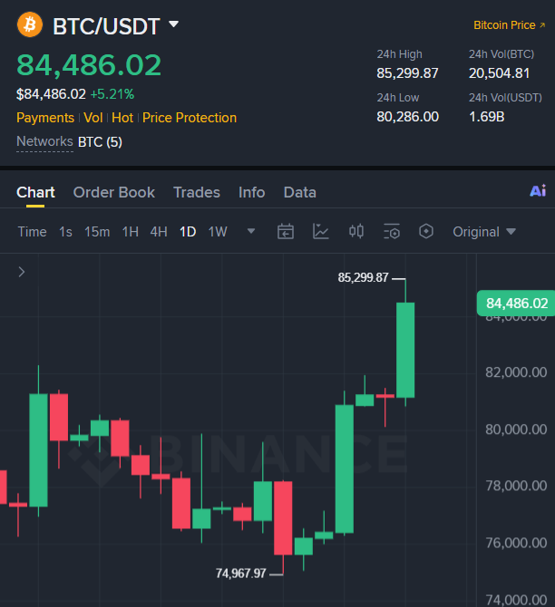Select the Time chart view
Image resolution: width=555 pixels, height=607 pixels.
pos(32,232)
